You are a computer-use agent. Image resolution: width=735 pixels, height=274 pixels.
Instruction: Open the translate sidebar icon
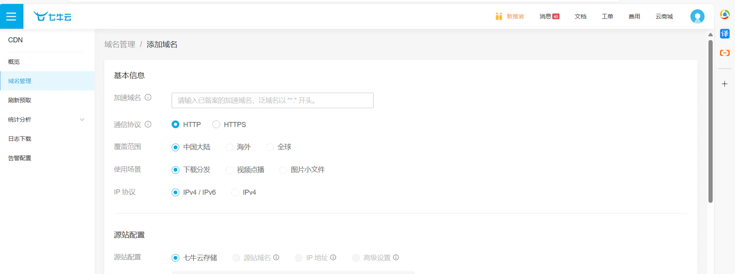[x=725, y=34]
